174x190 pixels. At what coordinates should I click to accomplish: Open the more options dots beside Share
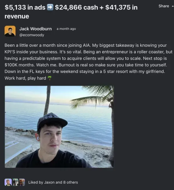coord(173,6)
